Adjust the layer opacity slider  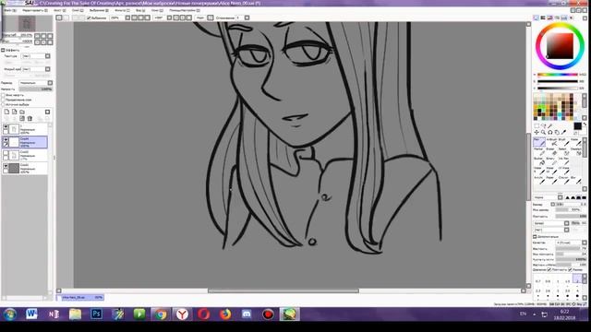click(x=36, y=89)
